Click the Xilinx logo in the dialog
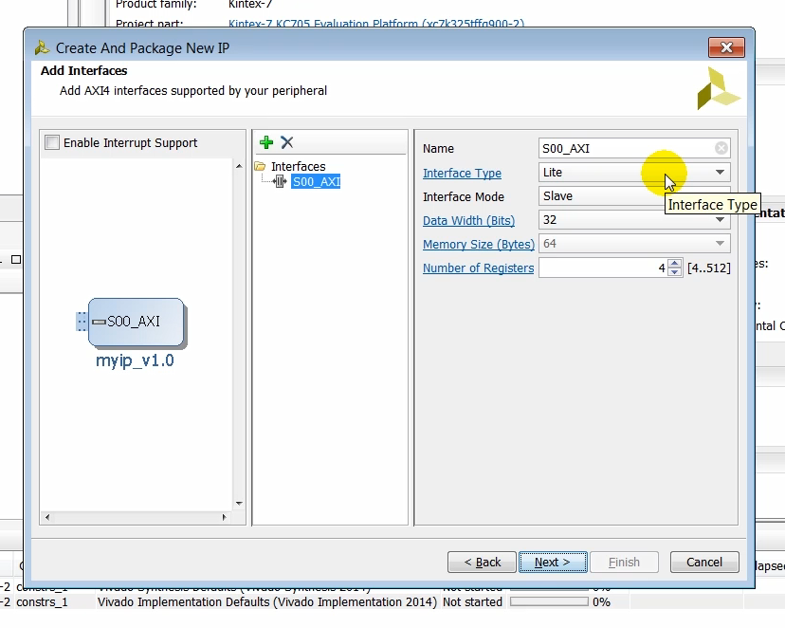Screen dimensions: 785x628 point(719,88)
